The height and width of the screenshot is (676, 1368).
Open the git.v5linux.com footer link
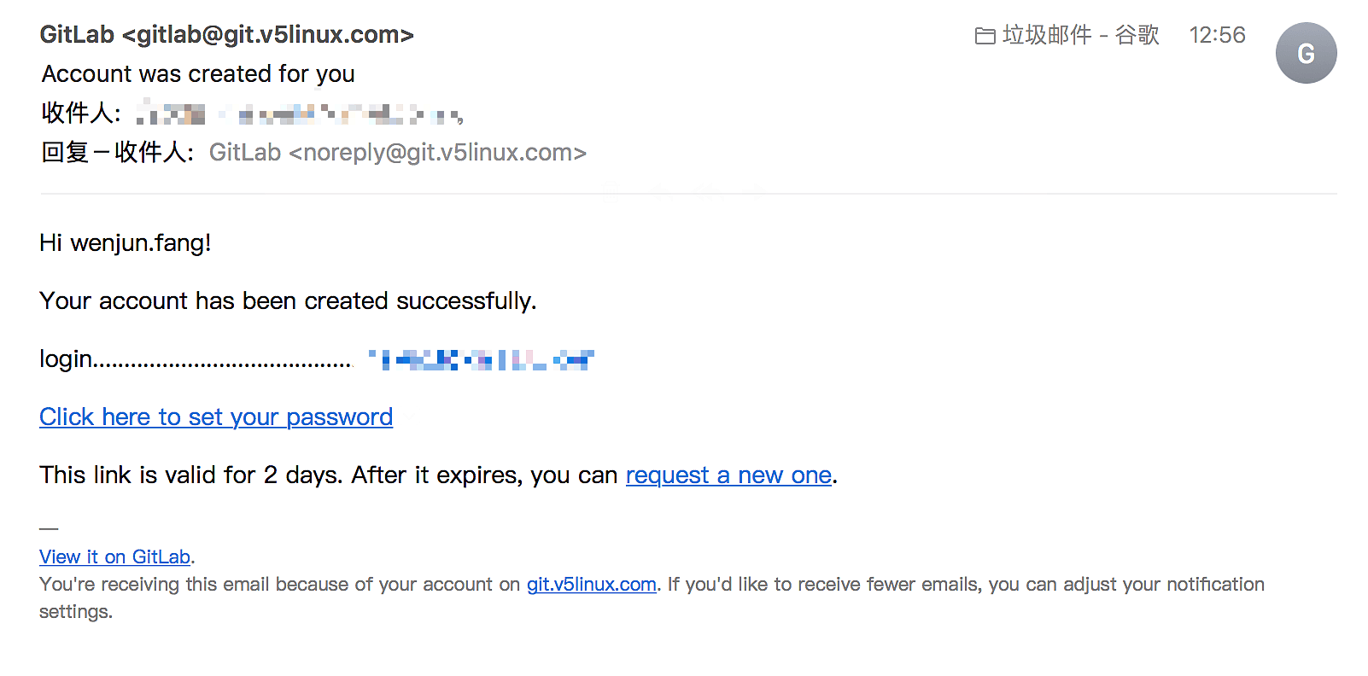click(x=591, y=585)
